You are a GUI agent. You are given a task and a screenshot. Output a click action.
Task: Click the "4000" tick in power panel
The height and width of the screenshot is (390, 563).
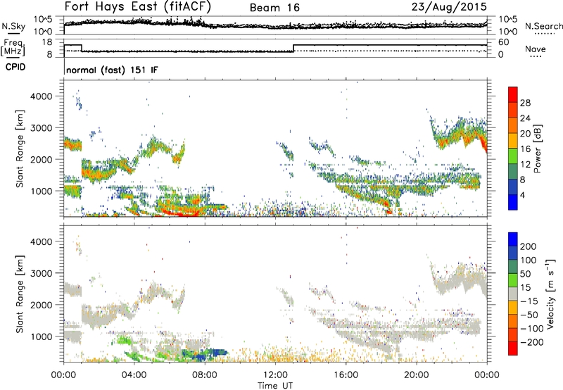click(x=42, y=96)
